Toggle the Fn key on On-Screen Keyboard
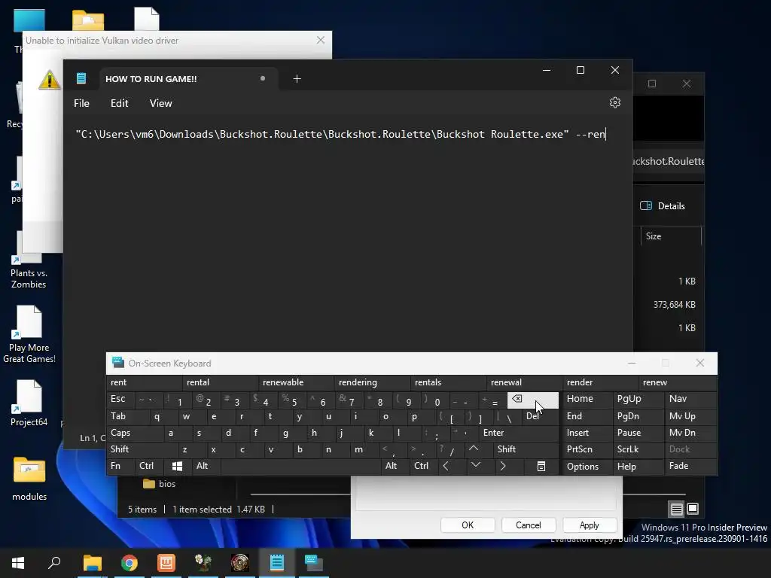Screen dimensions: 771x578 pyautogui.click(x=120, y=466)
